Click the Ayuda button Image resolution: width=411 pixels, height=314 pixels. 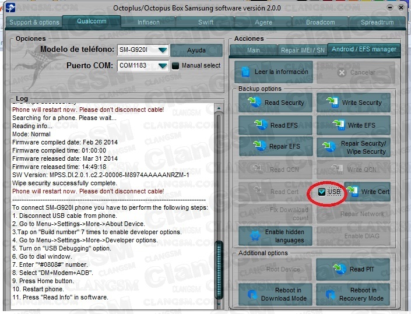[196, 50]
